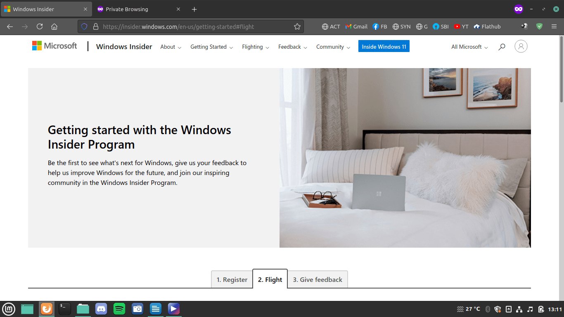Image resolution: width=564 pixels, height=317 pixels.
Task: Open the YT YouTube bookmark
Action: (461, 26)
